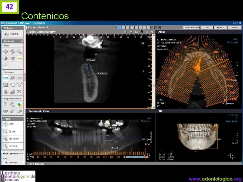243x182 pixels.
Task: Click the save icon in Cross-Sectional View toolbar
Action: [142, 32]
